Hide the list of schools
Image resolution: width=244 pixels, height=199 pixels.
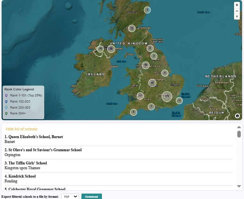pos(21,129)
